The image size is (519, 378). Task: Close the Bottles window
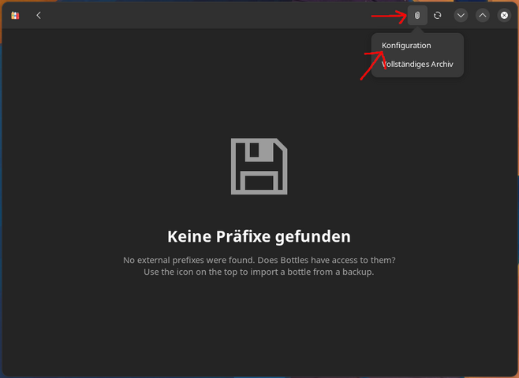[504, 16]
